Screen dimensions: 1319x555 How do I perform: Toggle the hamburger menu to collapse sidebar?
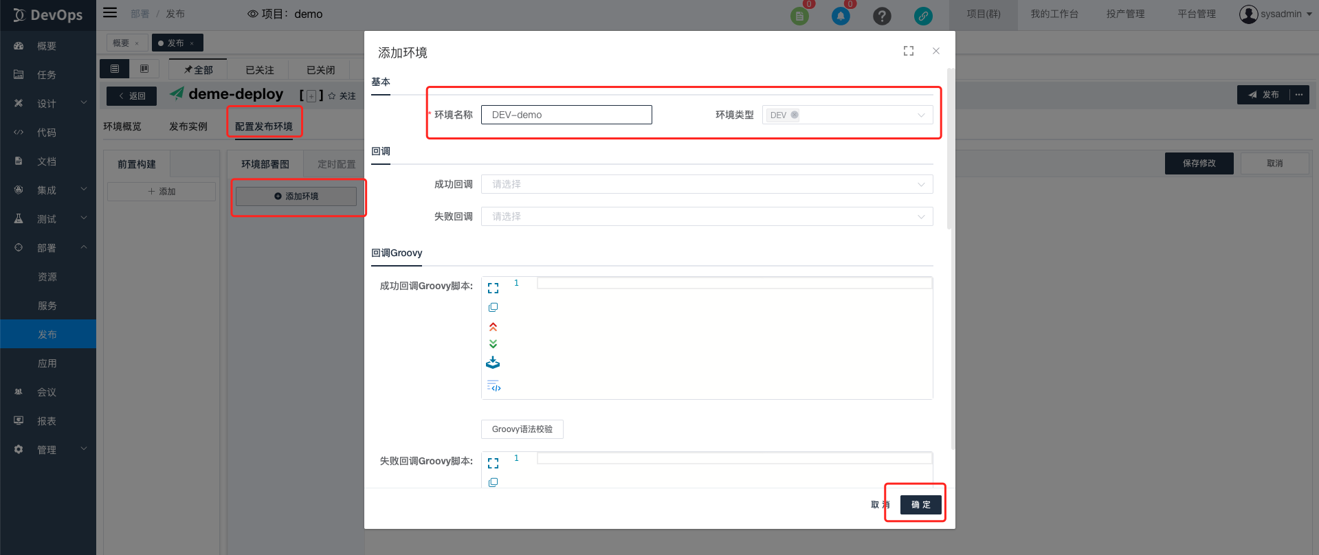tap(110, 13)
